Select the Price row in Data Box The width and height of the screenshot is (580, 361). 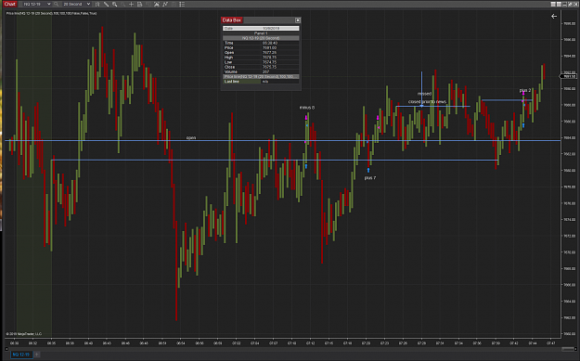(x=261, y=47)
